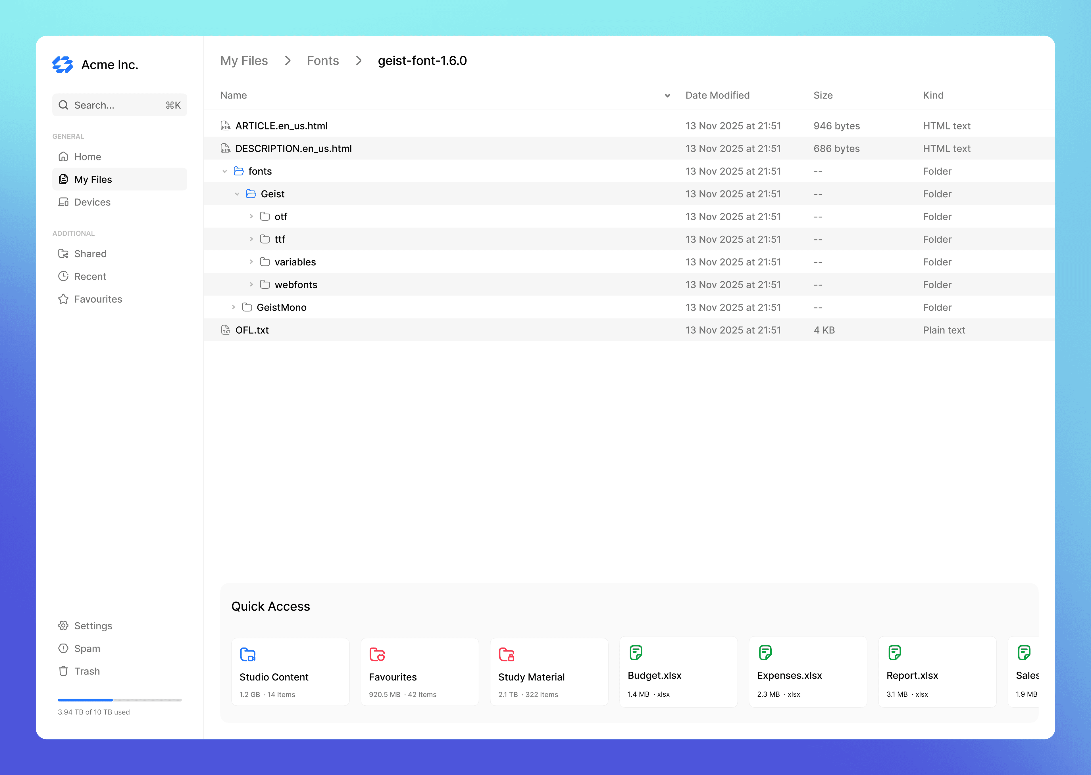Open the Shared folder section
Screen dimensions: 1091x775
[90, 254]
